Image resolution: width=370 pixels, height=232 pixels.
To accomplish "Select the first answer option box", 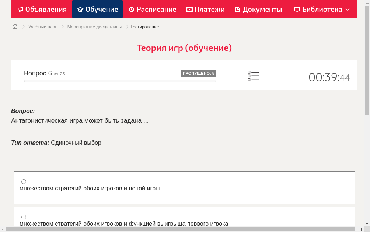I will click(x=184, y=187).
